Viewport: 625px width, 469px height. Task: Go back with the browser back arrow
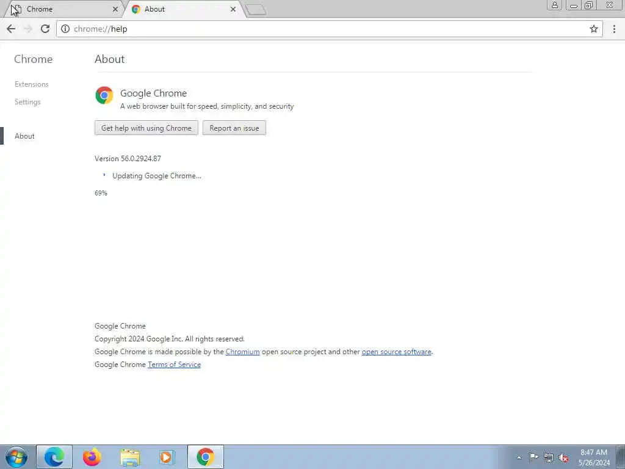pyautogui.click(x=11, y=29)
